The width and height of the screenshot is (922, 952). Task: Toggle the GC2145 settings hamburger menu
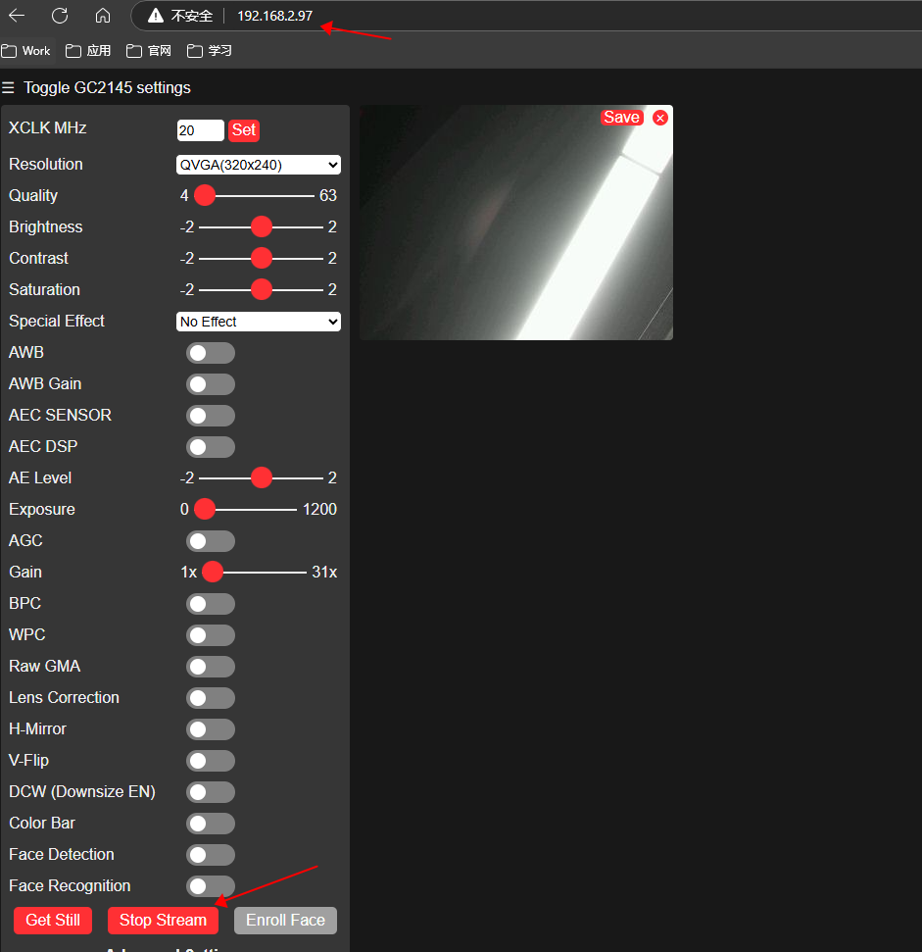(8, 88)
